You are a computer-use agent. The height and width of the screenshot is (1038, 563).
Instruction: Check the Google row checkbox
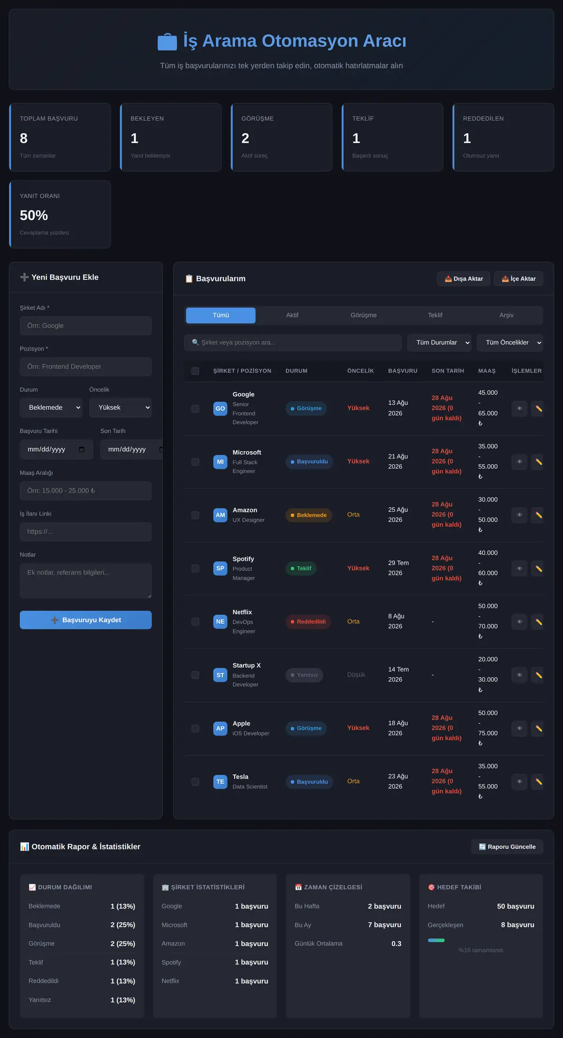[x=195, y=408]
